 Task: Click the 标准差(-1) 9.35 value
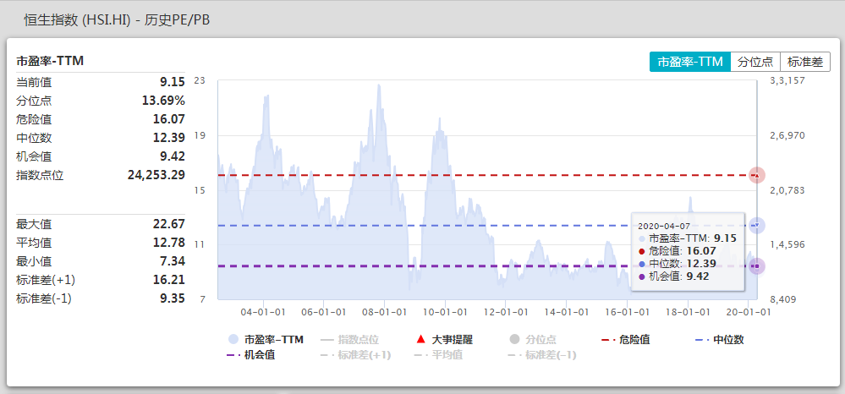pyautogui.click(x=173, y=298)
